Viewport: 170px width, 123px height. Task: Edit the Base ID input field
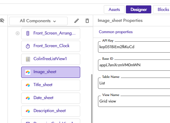pyautogui.click(x=134, y=65)
